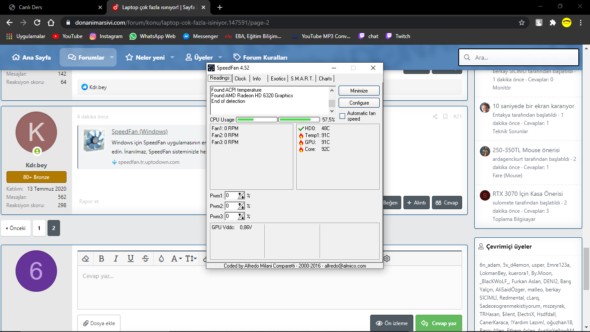Image resolution: width=590 pixels, height=332 pixels.
Task: Open the Forum Kuralları nav link
Action: (260, 57)
